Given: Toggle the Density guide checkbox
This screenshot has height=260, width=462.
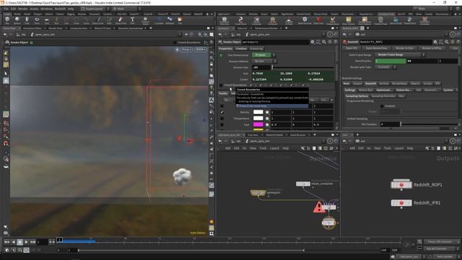Looking at the screenshot, I should point(222,113).
